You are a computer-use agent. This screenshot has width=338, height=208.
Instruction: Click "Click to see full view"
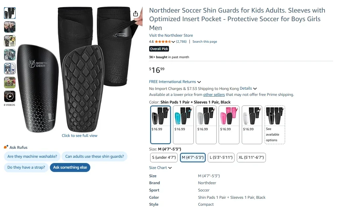coord(79,135)
